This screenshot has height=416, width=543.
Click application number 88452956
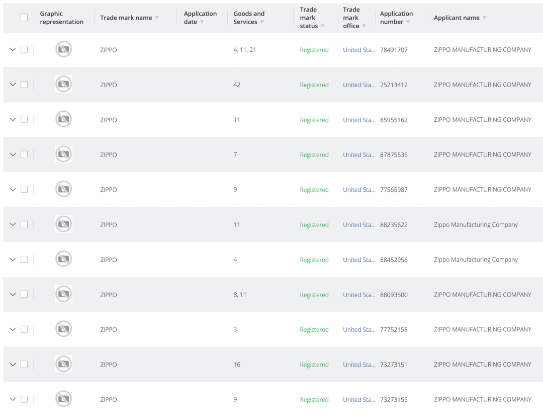click(x=394, y=260)
